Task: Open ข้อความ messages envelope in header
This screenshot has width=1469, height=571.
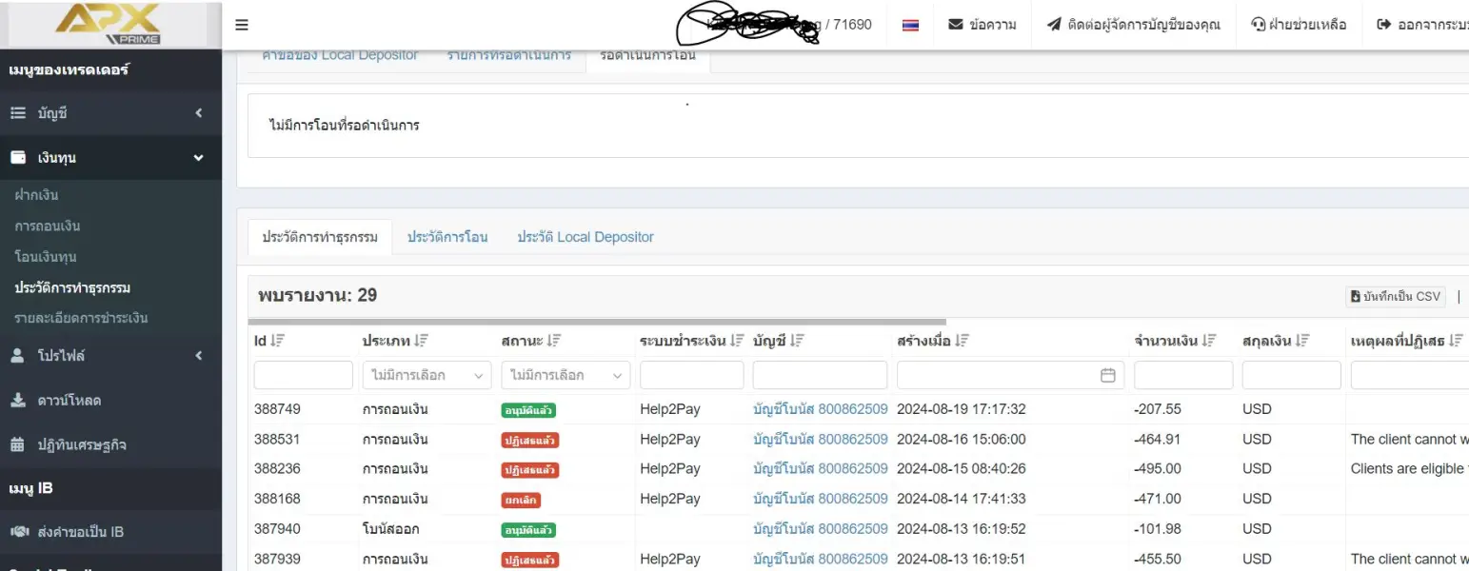Action: pyautogui.click(x=982, y=25)
